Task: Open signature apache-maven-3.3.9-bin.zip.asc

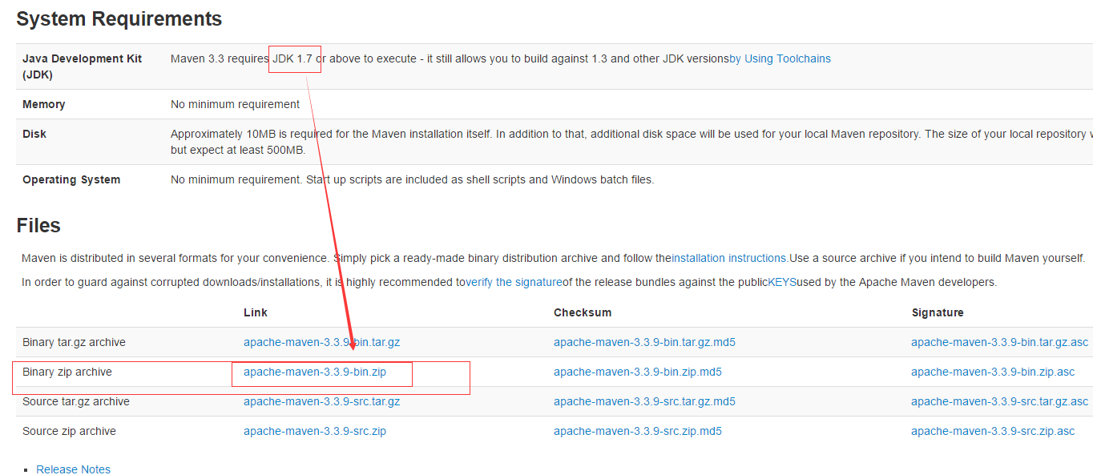Action: coord(993,372)
